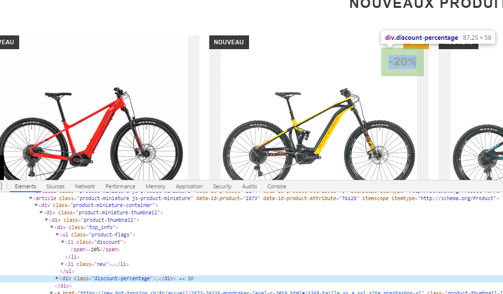Click the -20% discount badge
The width and height of the screenshot is (503, 294).
click(402, 61)
